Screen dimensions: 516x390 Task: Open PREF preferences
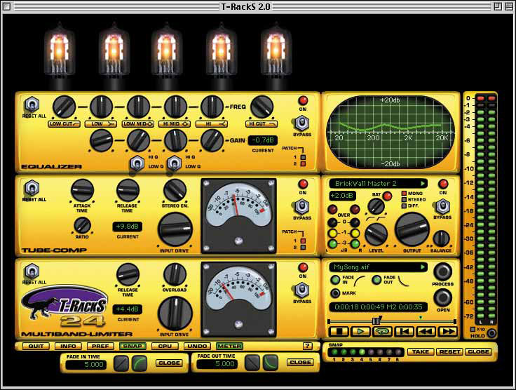click(100, 347)
